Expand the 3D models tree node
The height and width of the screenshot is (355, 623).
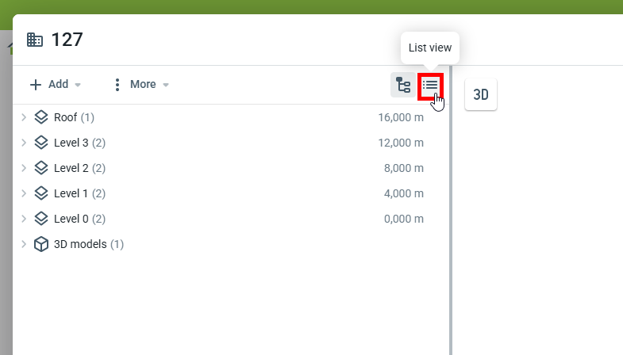[24, 244]
